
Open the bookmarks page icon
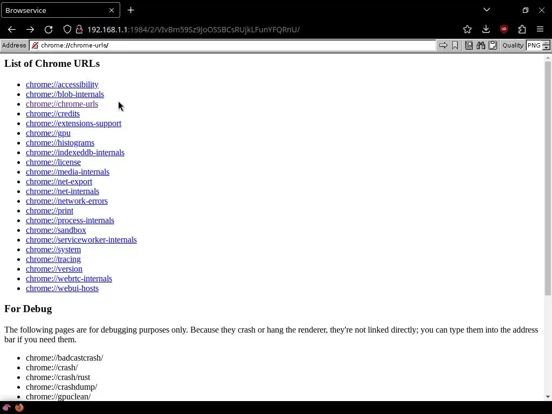[469, 45]
